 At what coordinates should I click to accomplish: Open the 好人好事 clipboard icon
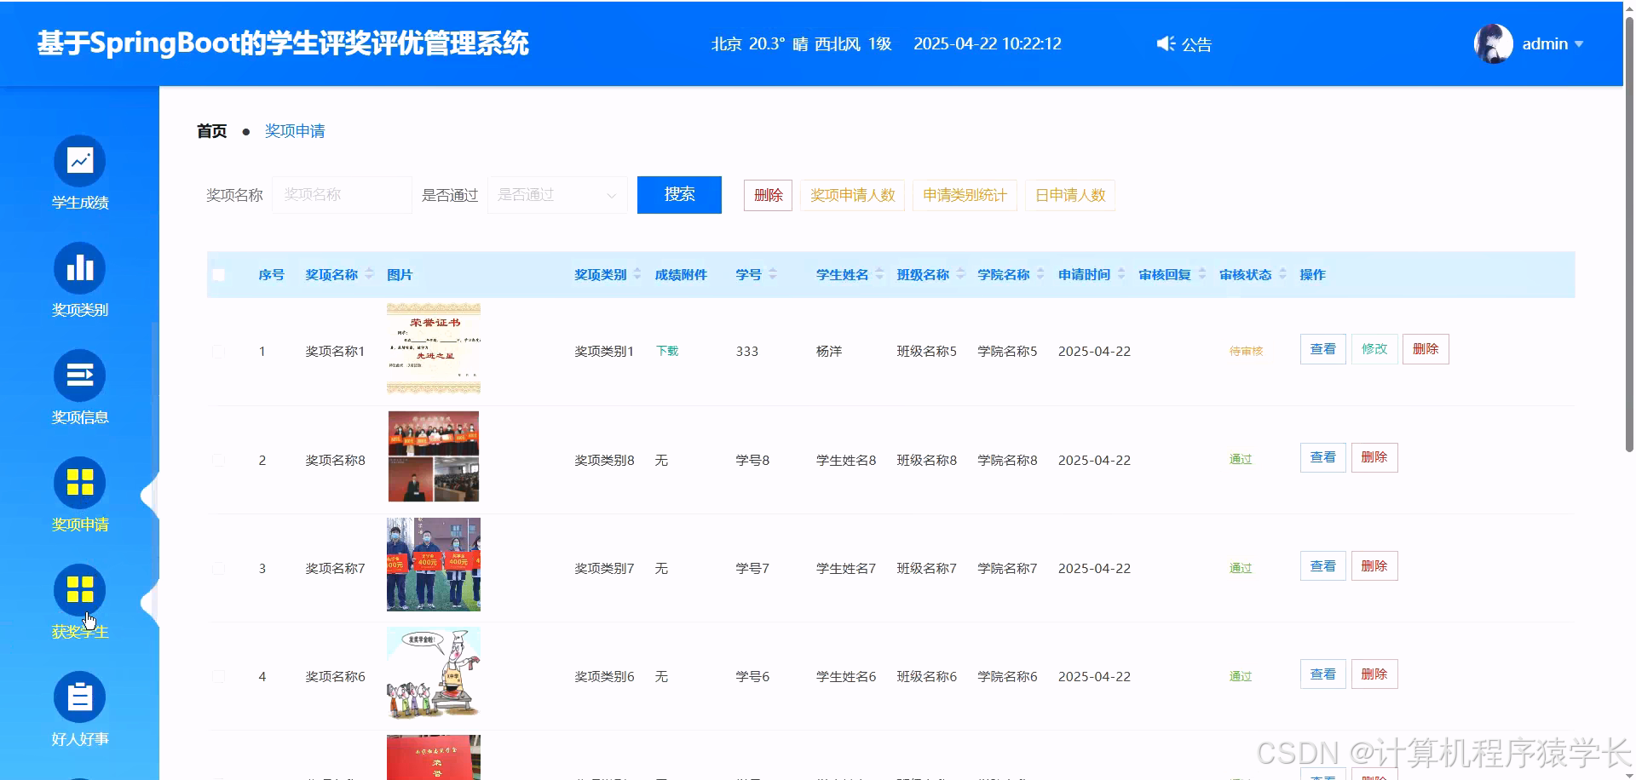[x=79, y=697]
